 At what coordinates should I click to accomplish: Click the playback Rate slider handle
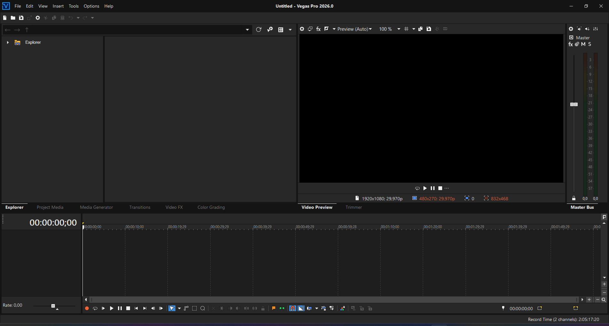click(x=53, y=306)
